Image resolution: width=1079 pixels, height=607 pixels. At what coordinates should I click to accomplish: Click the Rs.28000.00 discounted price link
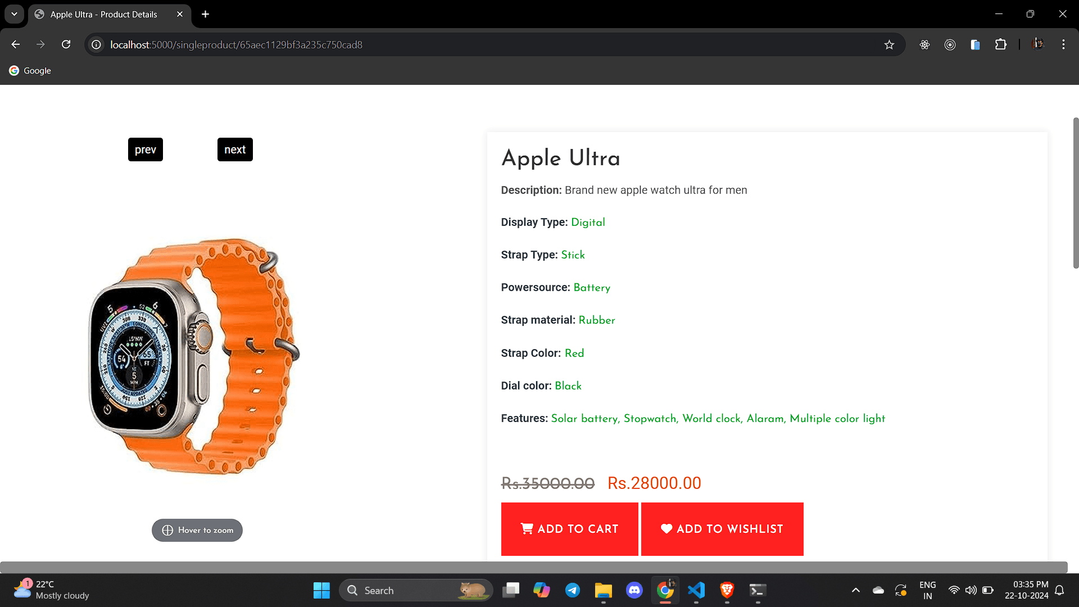coord(654,482)
